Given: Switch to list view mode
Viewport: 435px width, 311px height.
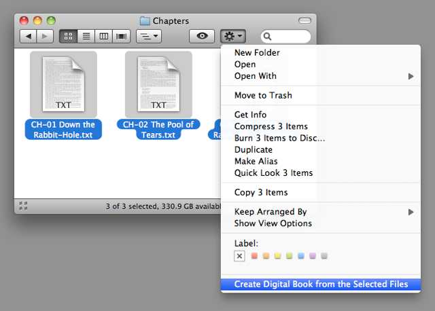Looking at the screenshot, I should tap(86, 36).
